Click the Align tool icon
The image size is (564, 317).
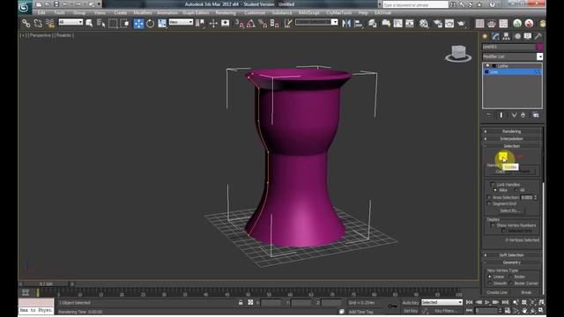[359, 24]
